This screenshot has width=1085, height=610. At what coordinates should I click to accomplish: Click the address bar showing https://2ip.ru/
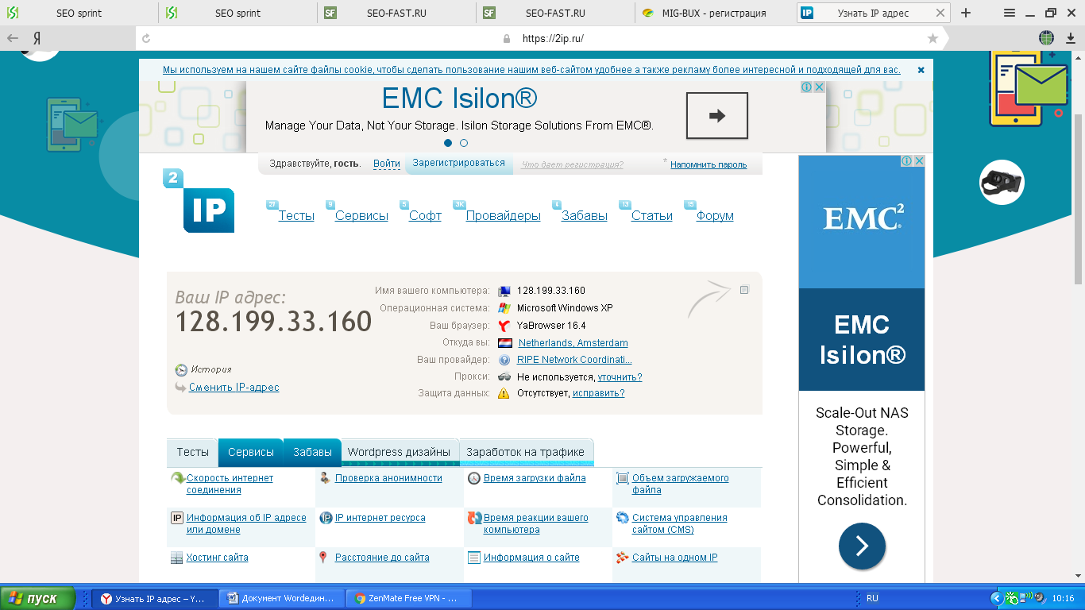click(553, 38)
